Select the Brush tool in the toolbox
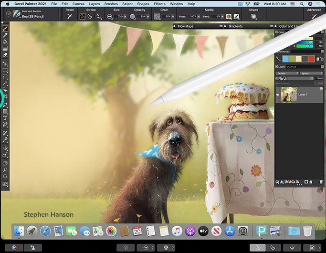The height and width of the screenshot is (253, 326). [x=5, y=28]
